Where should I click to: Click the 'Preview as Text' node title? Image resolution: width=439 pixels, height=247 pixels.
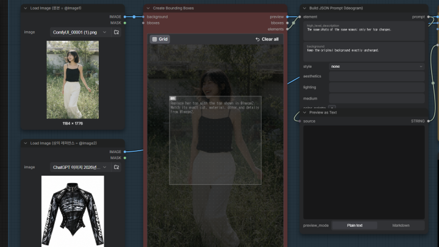click(323, 113)
